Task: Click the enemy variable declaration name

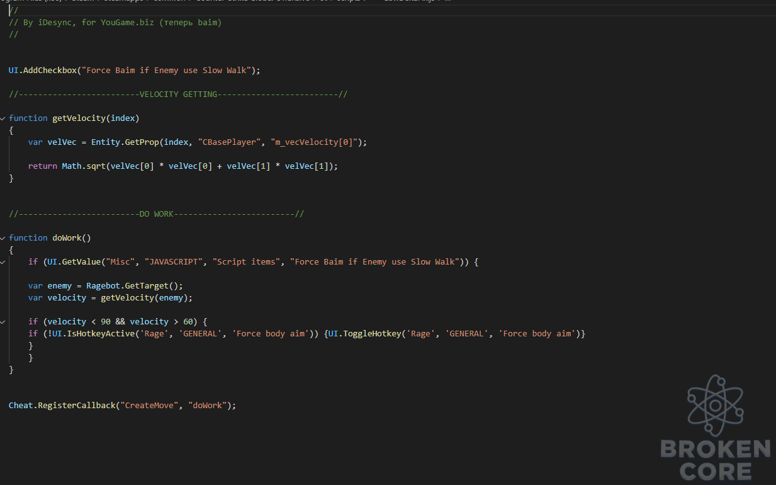Action: (60, 286)
